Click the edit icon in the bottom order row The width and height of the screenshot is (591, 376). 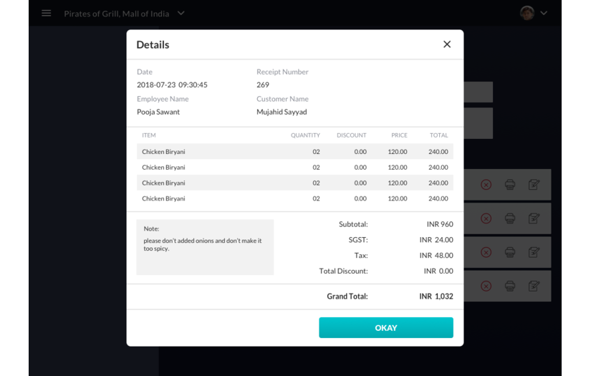coord(534,286)
